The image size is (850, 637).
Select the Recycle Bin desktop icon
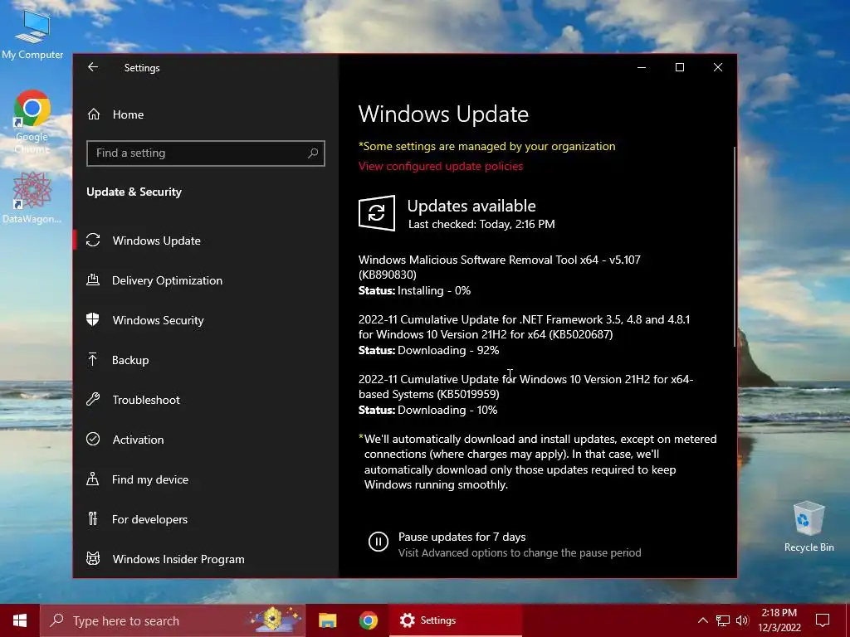click(x=808, y=527)
